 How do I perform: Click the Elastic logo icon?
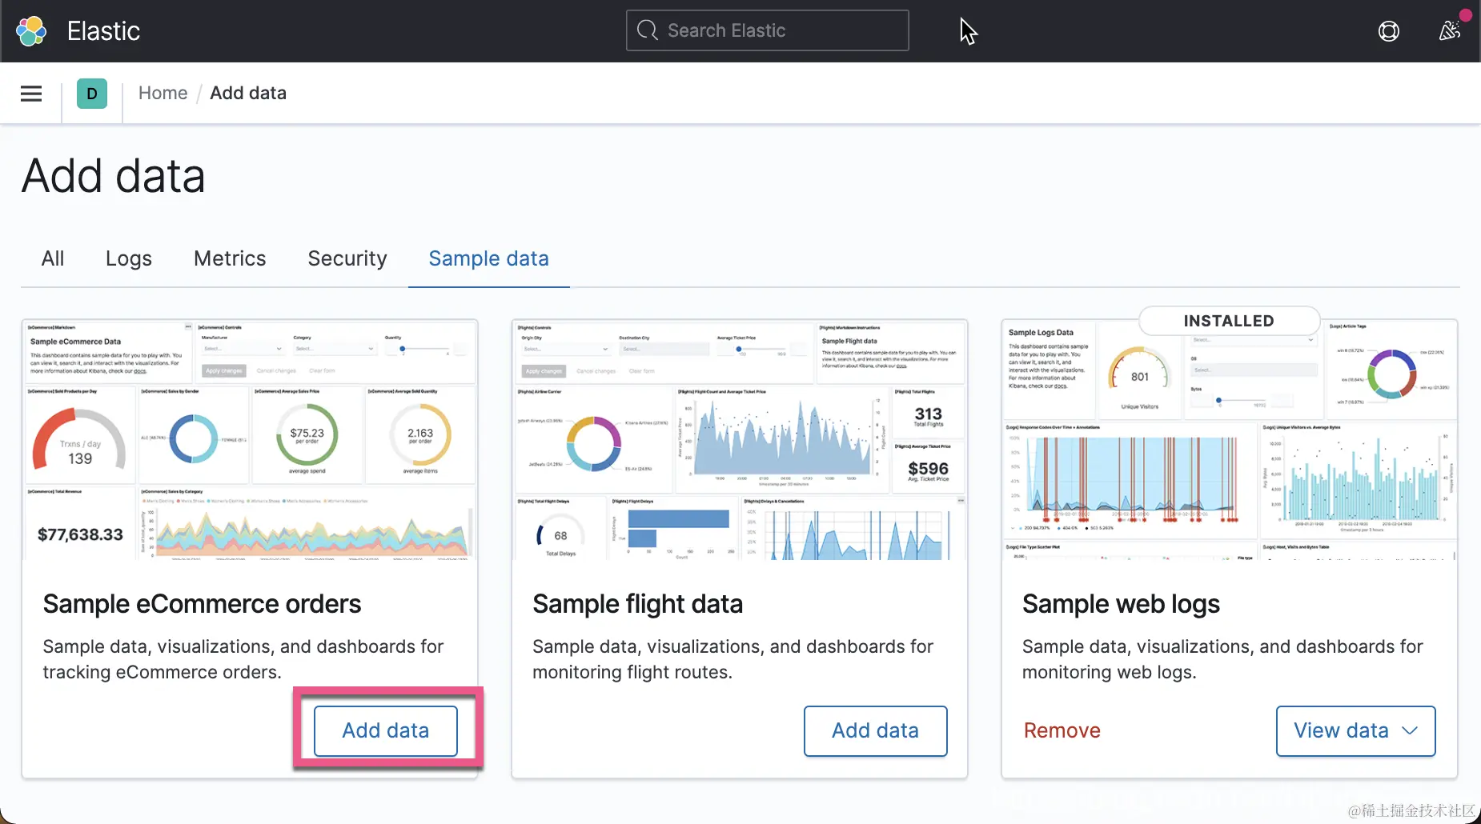pyautogui.click(x=31, y=31)
